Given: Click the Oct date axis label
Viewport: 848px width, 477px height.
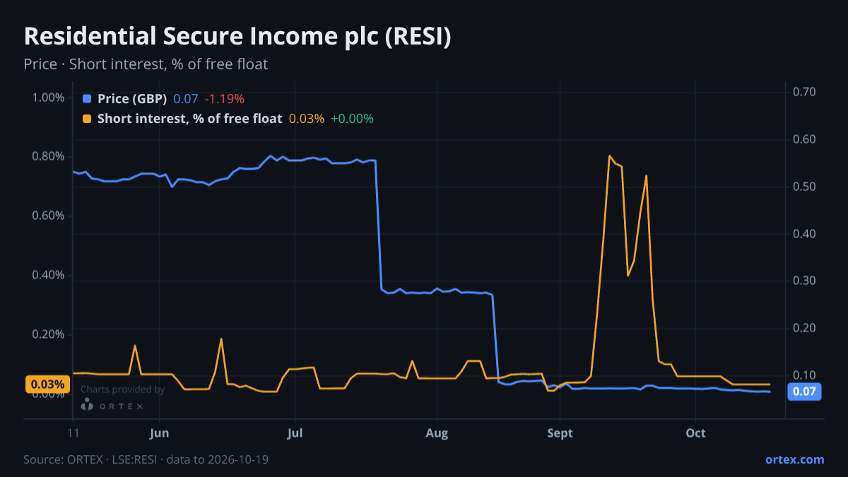Looking at the screenshot, I should click(x=696, y=432).
